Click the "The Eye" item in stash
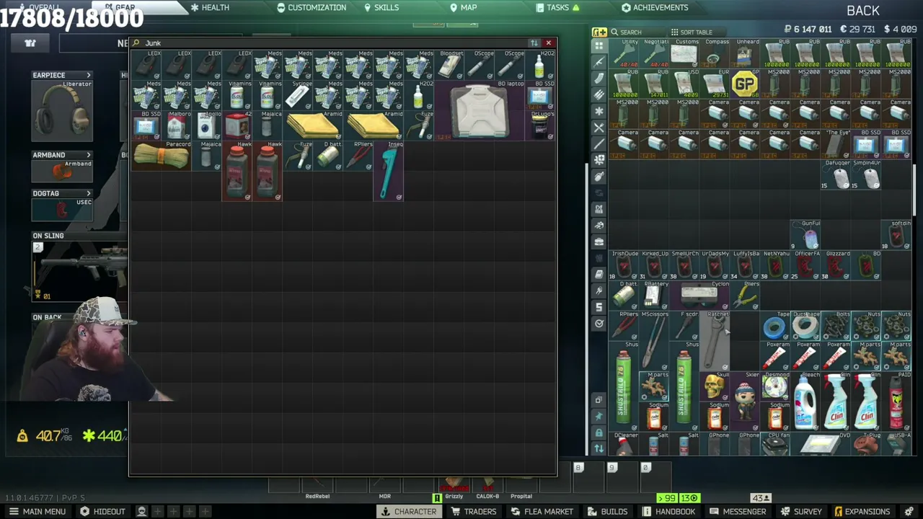Screen dimensions: 923x519 pos(835,145)
